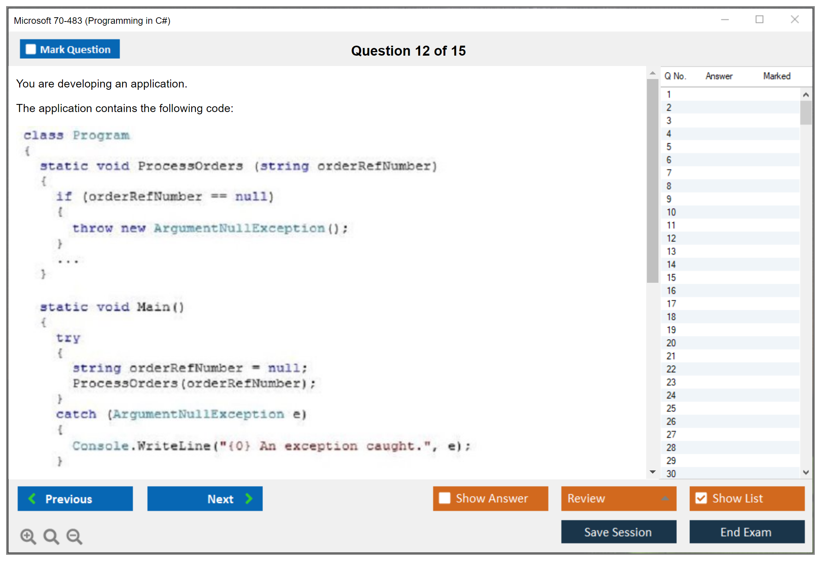Click the Marked column header
Viewport: 824px width, 564px height.
pos(776,76)
